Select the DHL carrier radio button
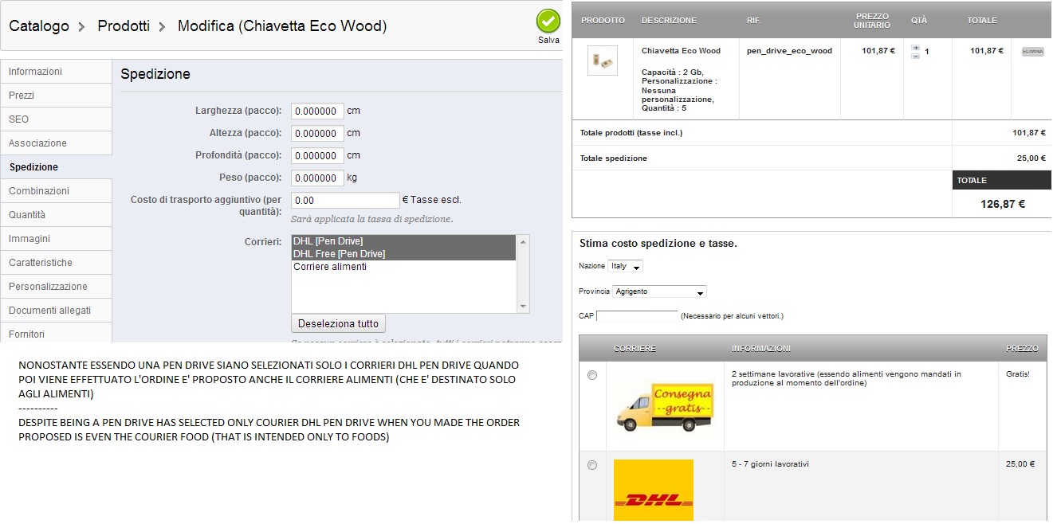The height and width of the screenshot is (524, 1057). pos(591,465)
